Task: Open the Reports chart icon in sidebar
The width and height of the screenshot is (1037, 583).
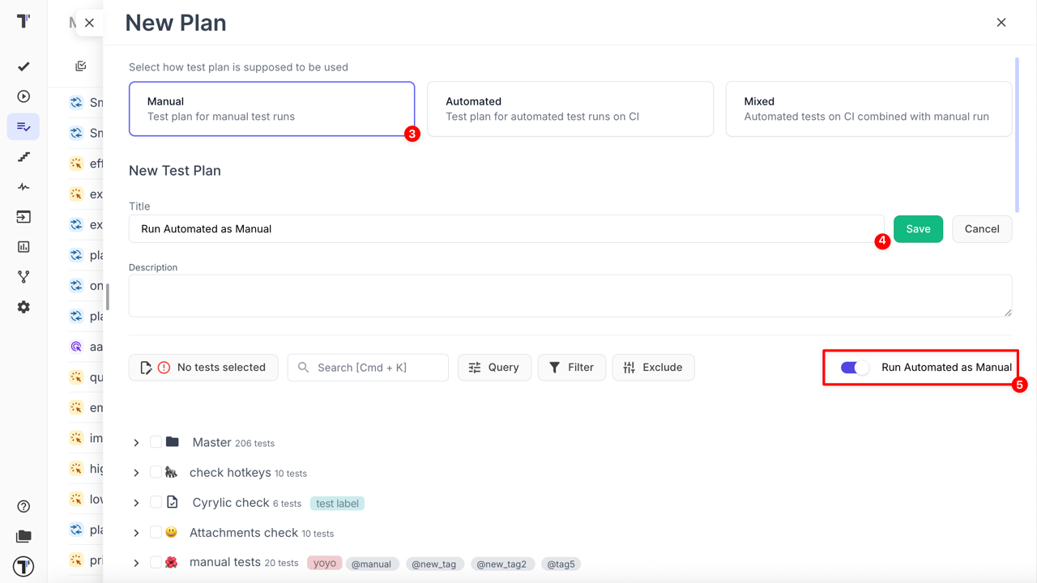Action: coord(23,246)
